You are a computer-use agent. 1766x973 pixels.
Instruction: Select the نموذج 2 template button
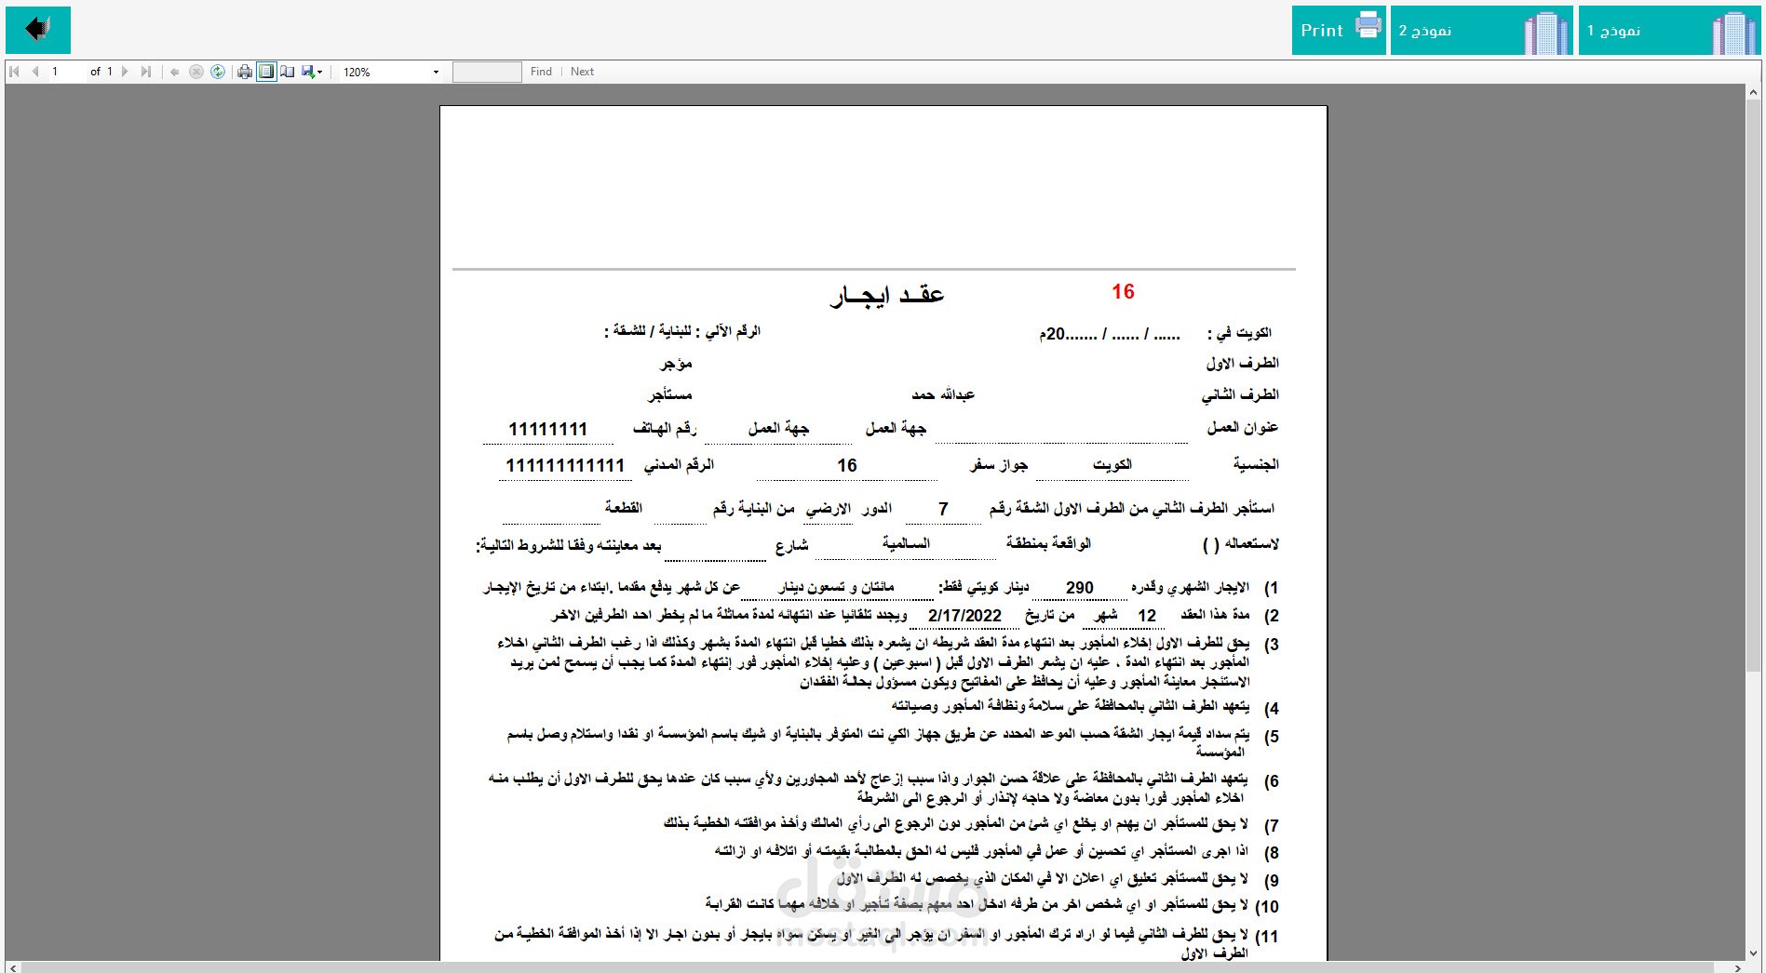coord(1482,30)
